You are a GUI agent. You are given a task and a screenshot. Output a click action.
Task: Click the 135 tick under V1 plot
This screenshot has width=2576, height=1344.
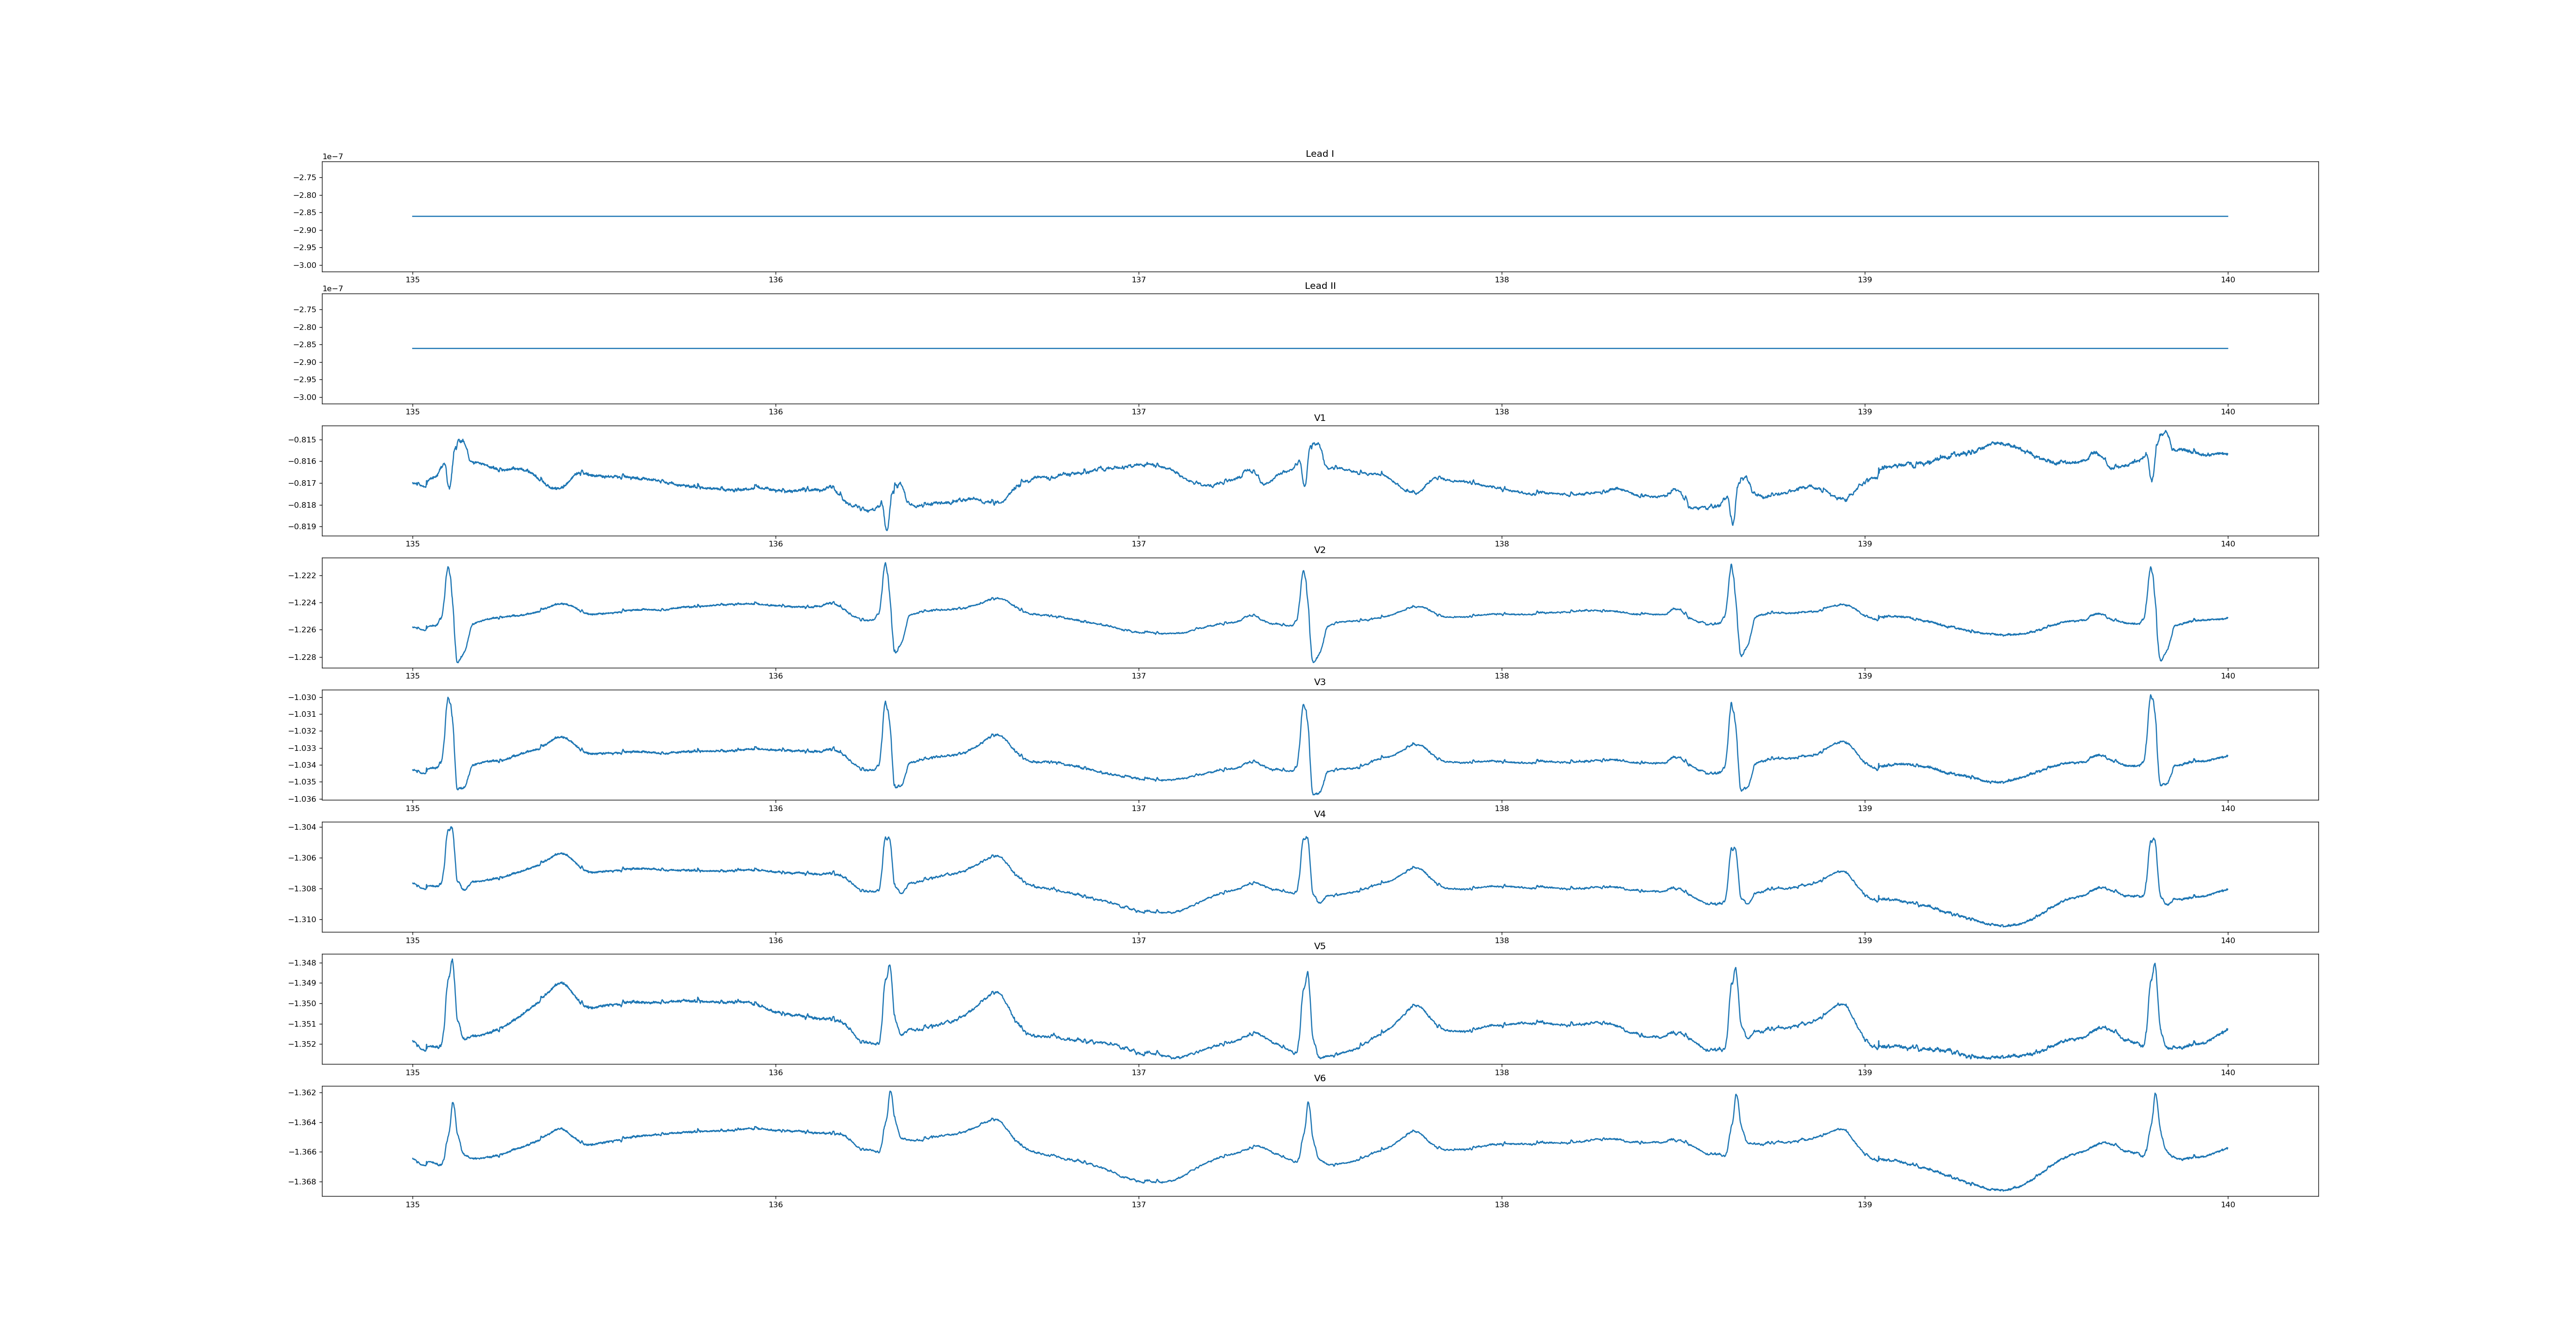point(412,544)
